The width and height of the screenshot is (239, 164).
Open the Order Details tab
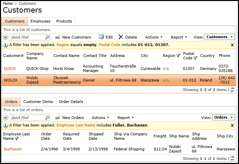coord(71,102)
